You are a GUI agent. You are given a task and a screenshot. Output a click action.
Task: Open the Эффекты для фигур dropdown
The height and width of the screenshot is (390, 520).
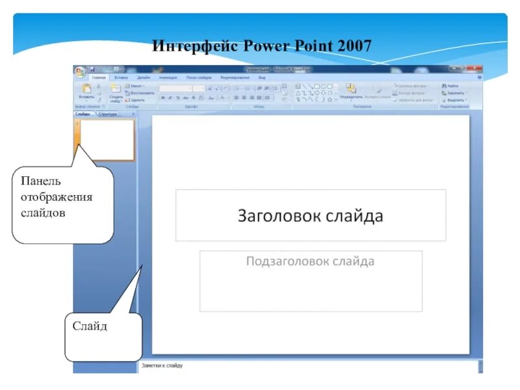[x=413, y=100]
